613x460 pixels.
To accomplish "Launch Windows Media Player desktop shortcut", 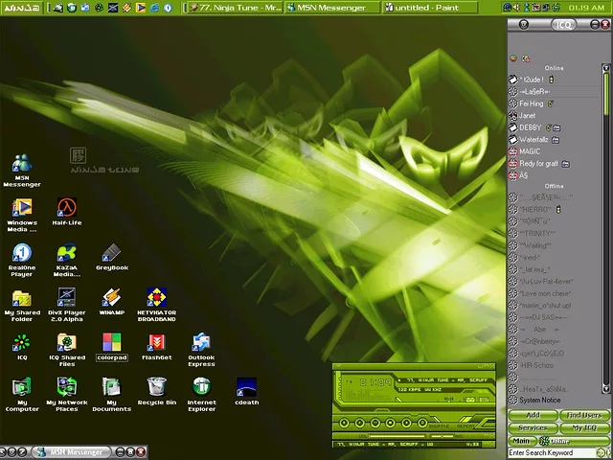I will (22, 215).
